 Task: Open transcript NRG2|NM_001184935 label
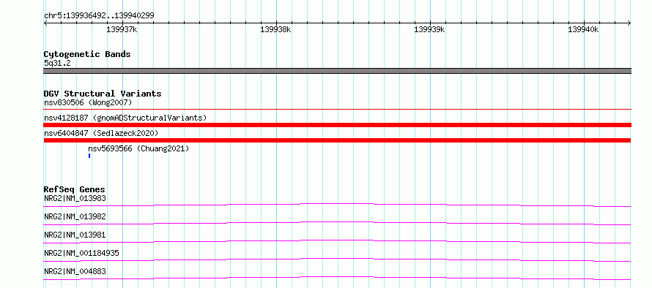click(81, 253)
